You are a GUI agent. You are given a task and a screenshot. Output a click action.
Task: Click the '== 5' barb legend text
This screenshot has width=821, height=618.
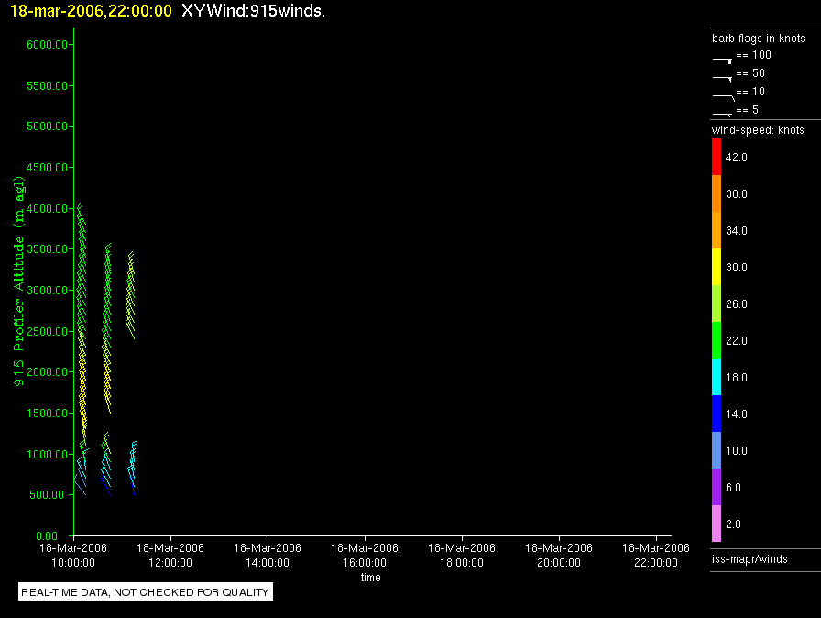pos(747,110)
